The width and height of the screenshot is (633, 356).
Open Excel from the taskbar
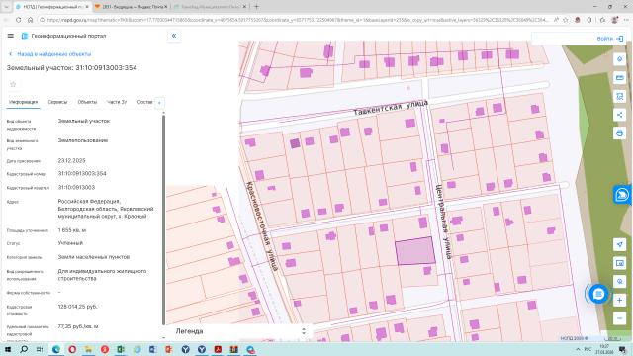pos(121,349)
